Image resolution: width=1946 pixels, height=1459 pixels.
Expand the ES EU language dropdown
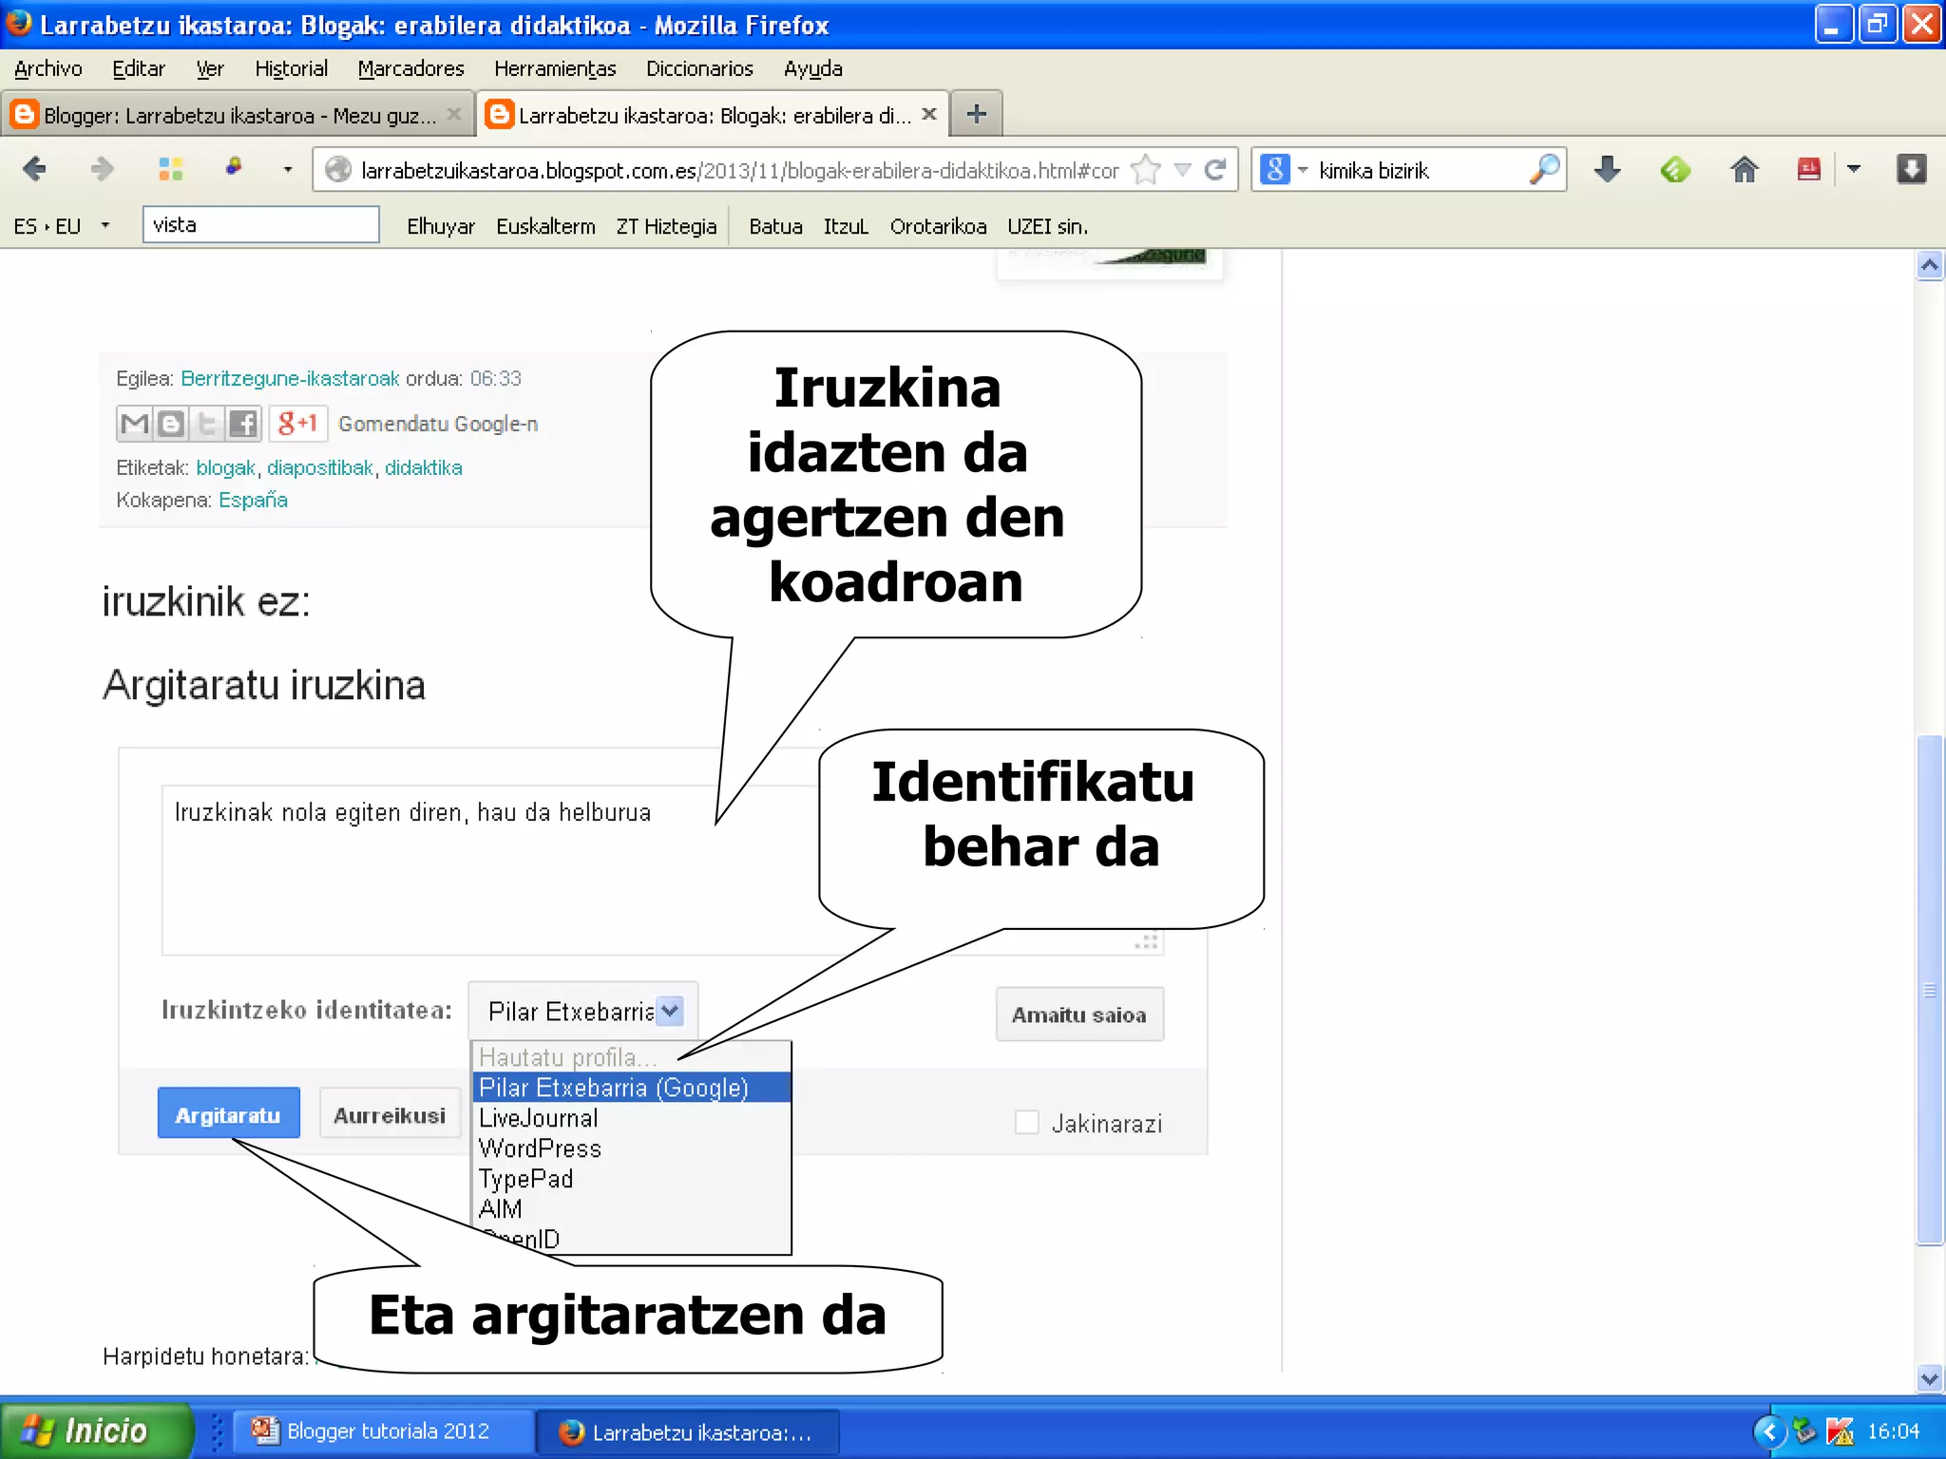(105, 226)
